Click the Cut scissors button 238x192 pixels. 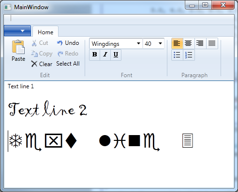click(40, 43)
